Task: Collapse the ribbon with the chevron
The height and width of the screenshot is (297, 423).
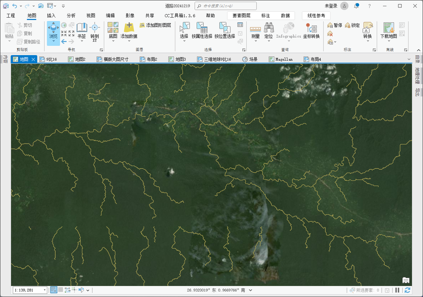Action: point(418,50)
